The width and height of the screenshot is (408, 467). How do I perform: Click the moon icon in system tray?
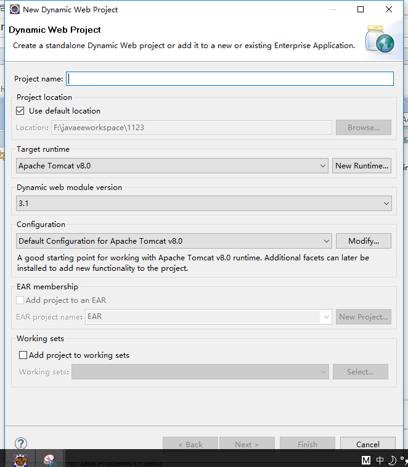393,460
